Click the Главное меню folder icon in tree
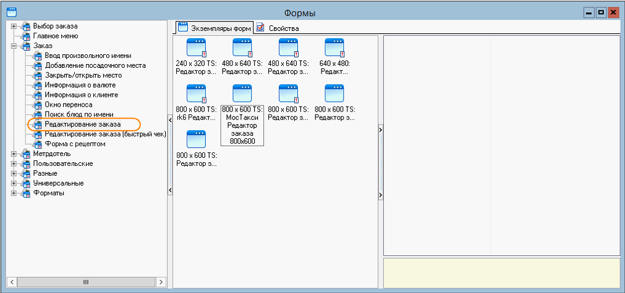625x293 pixels. click(25, 36)
